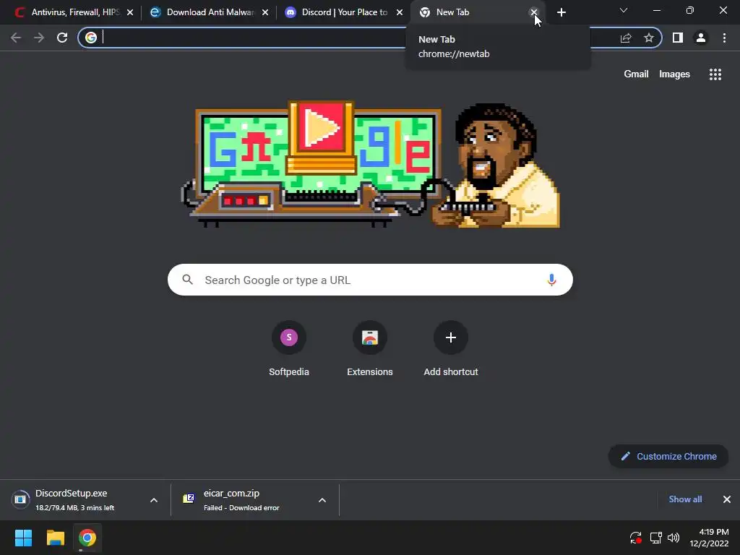The height and width of the screenshot is (555, 740).
Task: Click 'Failed - Download error' text
Action: [x=241, y=508]
